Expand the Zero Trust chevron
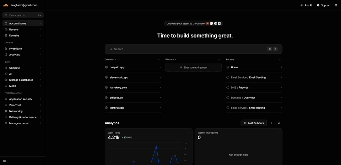This screenshot has width=341, height=165. pyautogui.click(x=40, y=105)
